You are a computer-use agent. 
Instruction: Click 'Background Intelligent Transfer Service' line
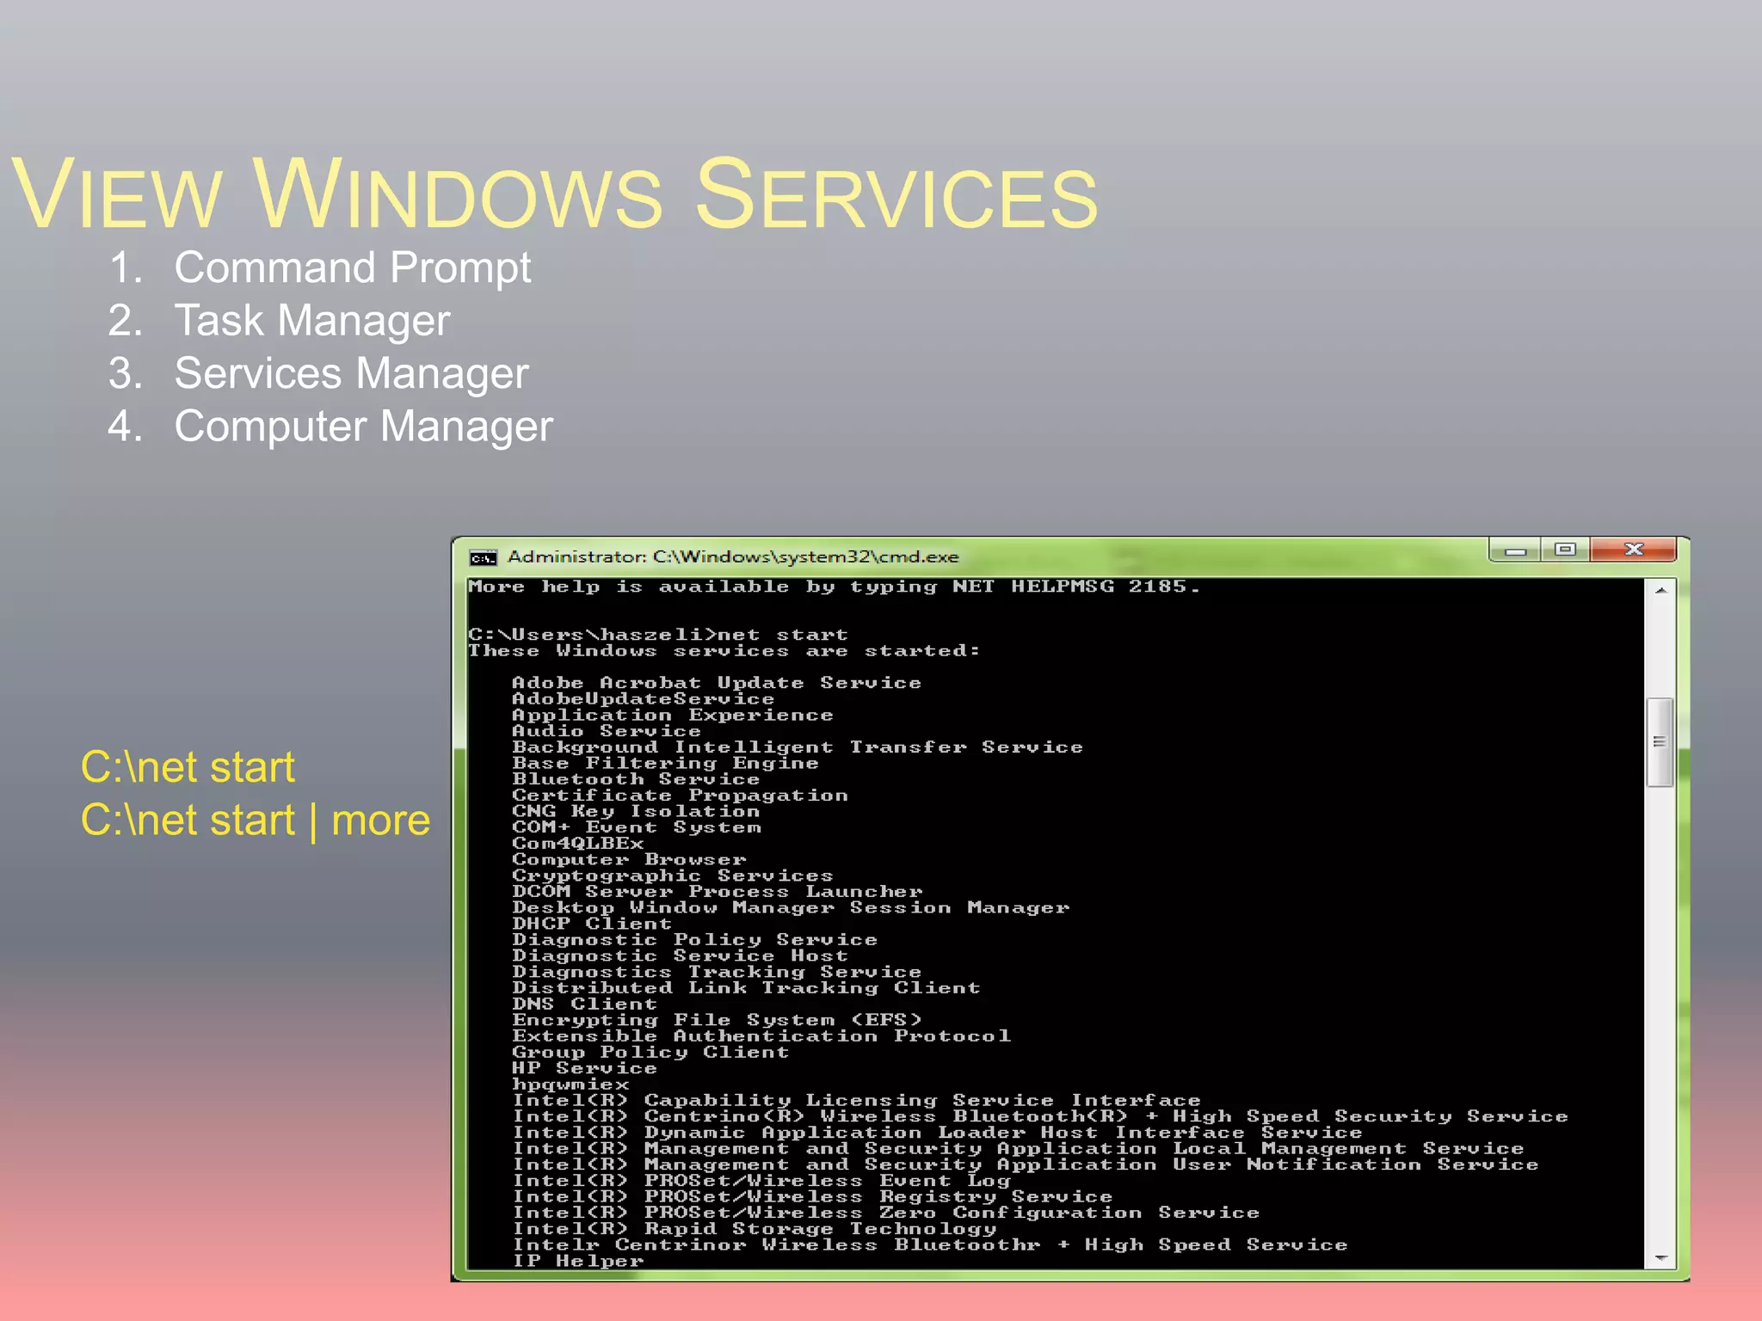click(x=798, y=747)
